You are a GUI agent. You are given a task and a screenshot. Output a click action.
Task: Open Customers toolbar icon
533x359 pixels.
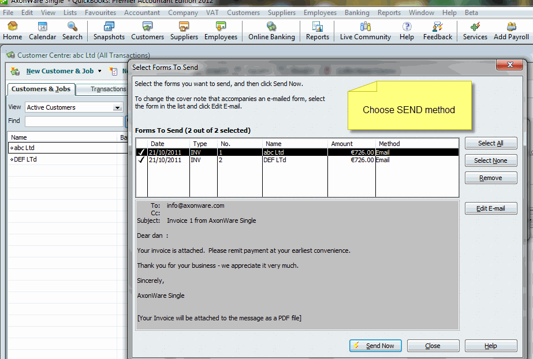click(x=147, y=27)
